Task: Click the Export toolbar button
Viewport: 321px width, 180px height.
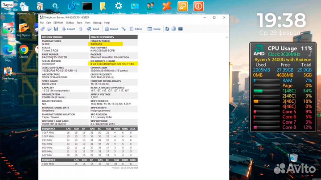Action: pyautogui.click(x=68, y=29)
